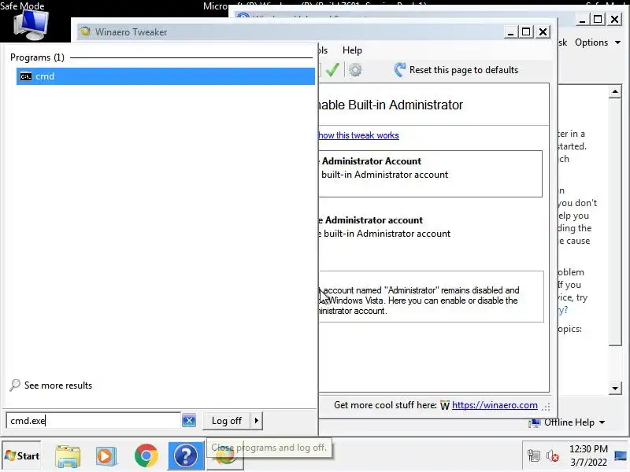Open Windows Explorer from taskbar
Viewport: 630px width, 472px height.
68,456
